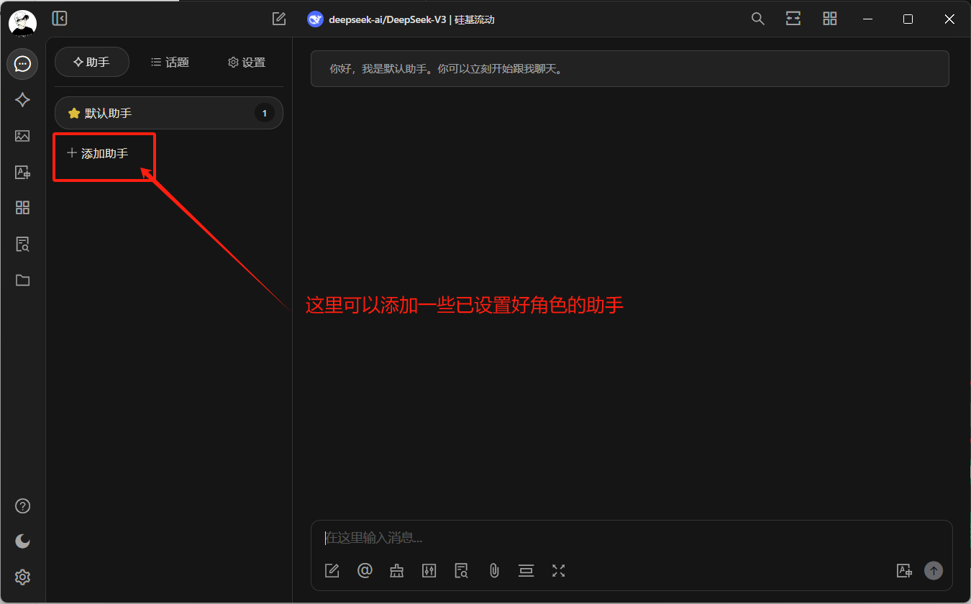Open the image painting page in the sidebar
The height and width of the screenshot is (604, 971).
point(22,136)
